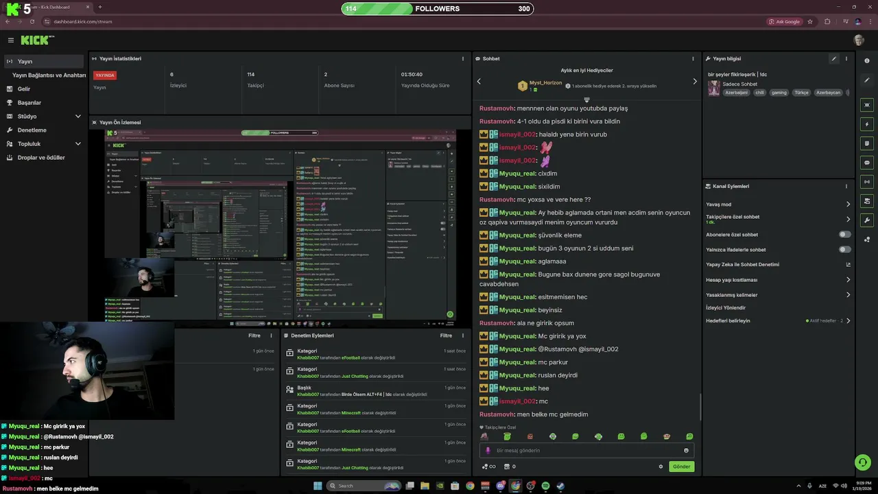Click the Ask Google button in address bar
Image resolution: width=878 pixels, height=494 pixels.
784,21
